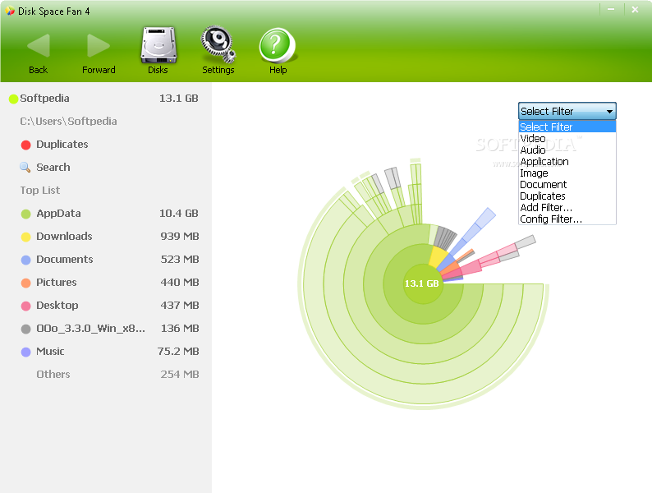Choose Image filter from list
Viewport: 652px width, 493px height.
click(x=567, y=173)
